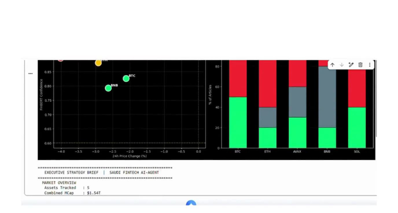Click the red segment of the SOL bar

(x=357, y=88)
